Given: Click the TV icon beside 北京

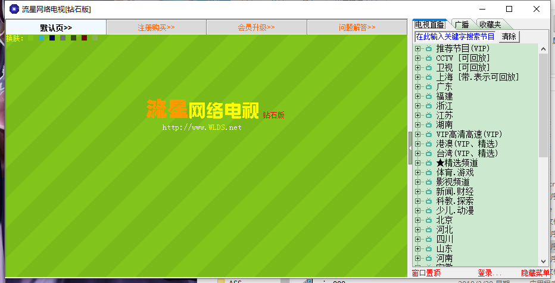Looking at the screenshot, I should (x=429, y=220).
